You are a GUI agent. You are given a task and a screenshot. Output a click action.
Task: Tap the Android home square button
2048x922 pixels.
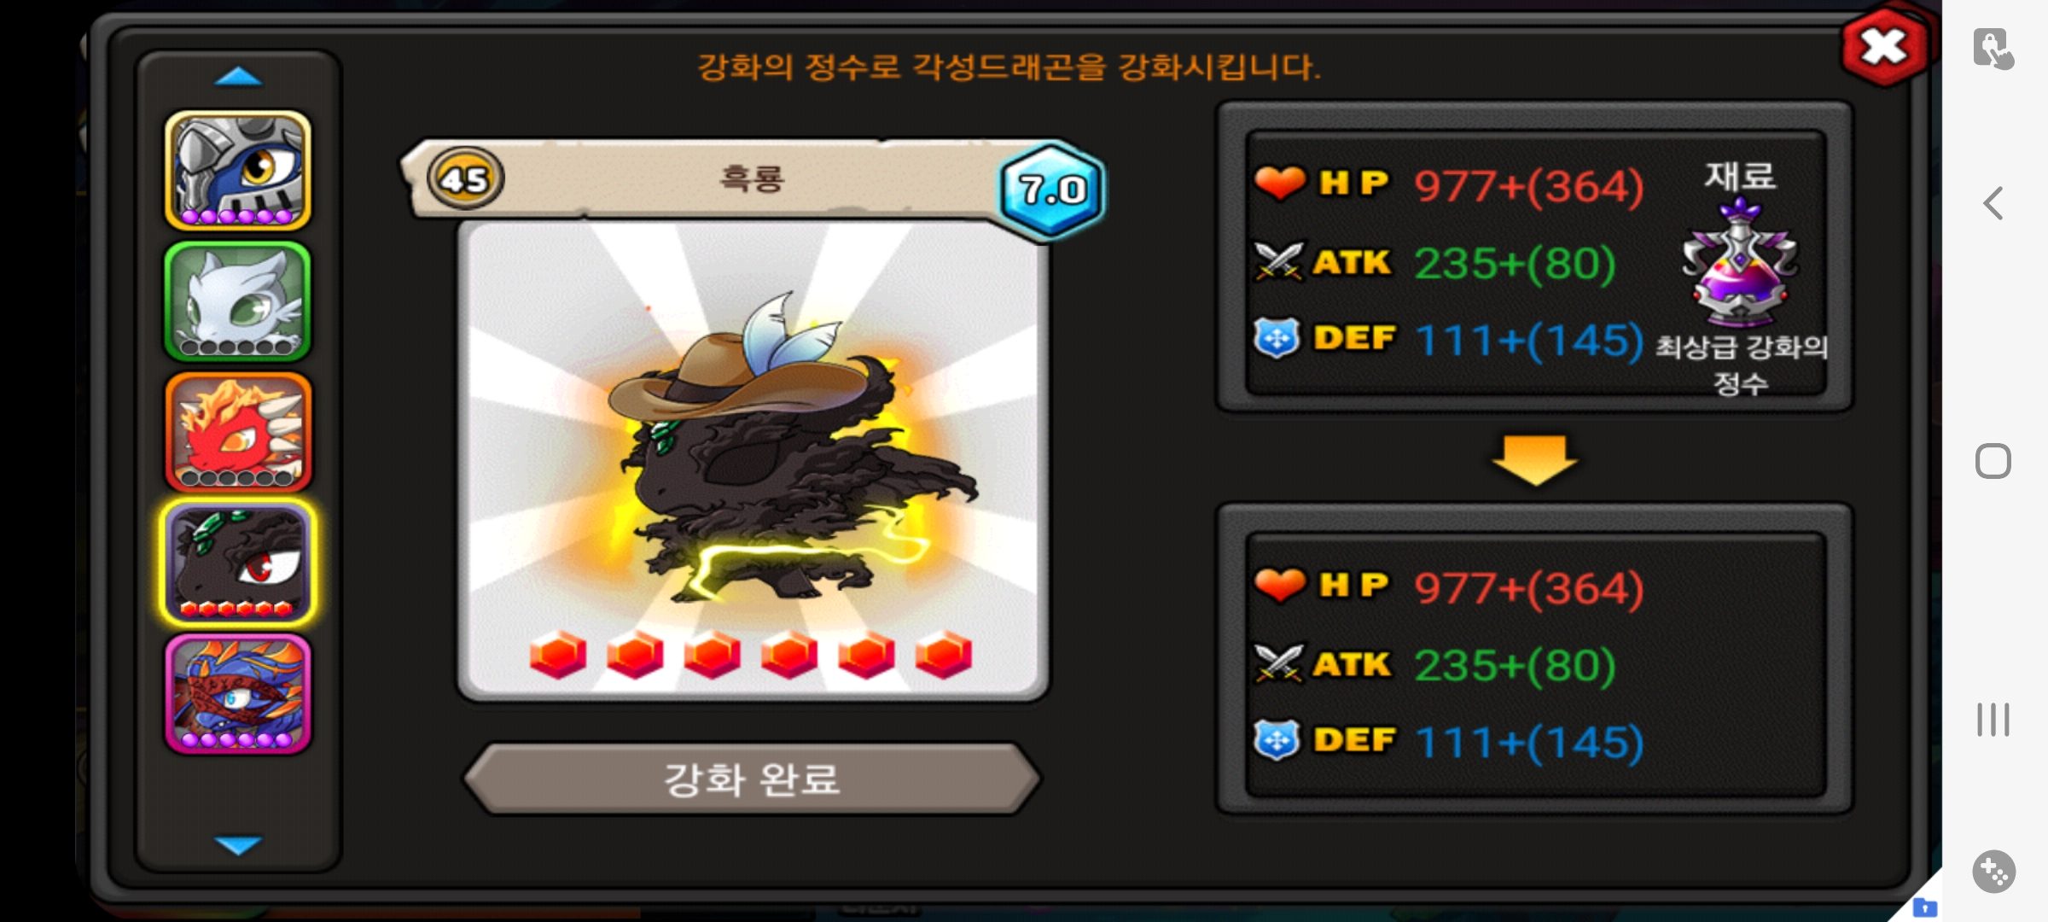[1993, 461]
